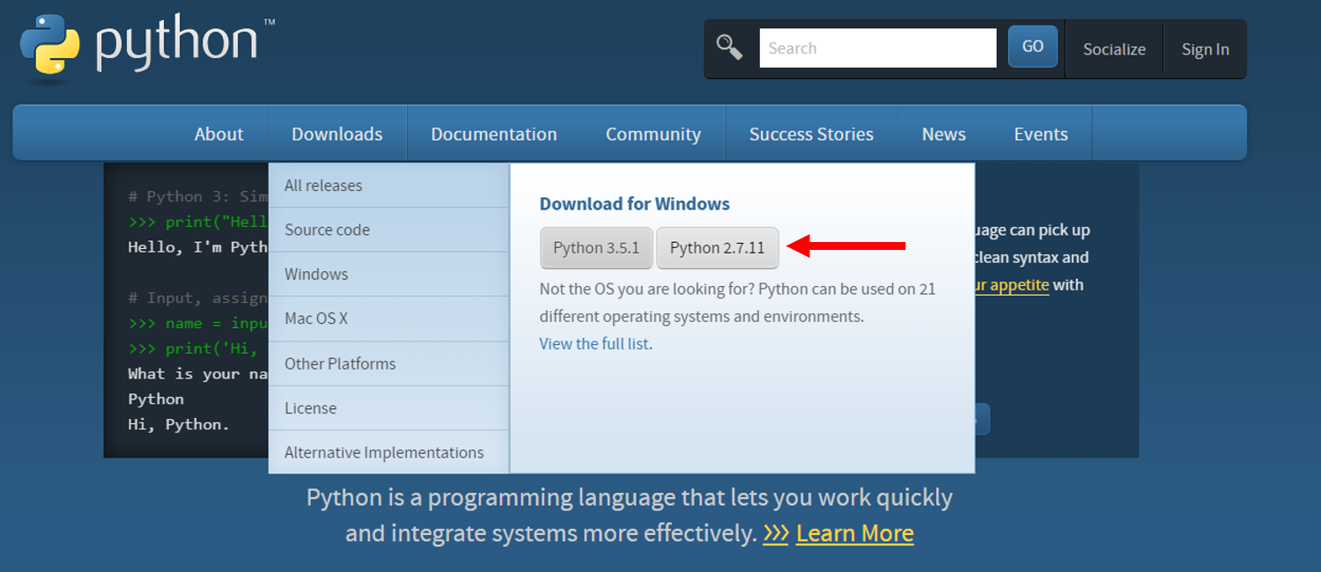Click the Download for Windows heading

coord(635,204)
